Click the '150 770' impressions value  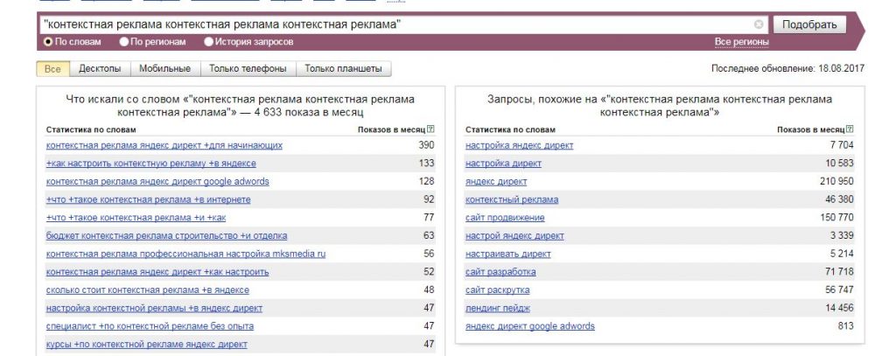[836, 217]
